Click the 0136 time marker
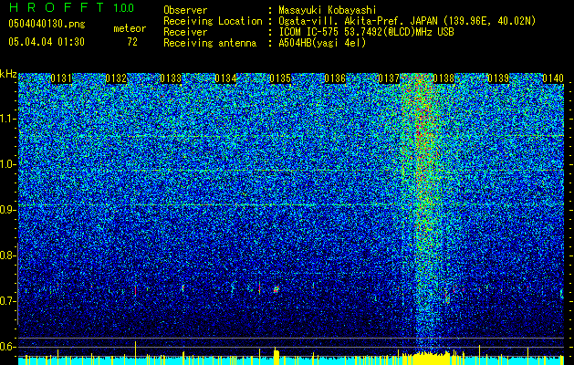This screenshot has height=365, width=574. [x=335, y=78]
